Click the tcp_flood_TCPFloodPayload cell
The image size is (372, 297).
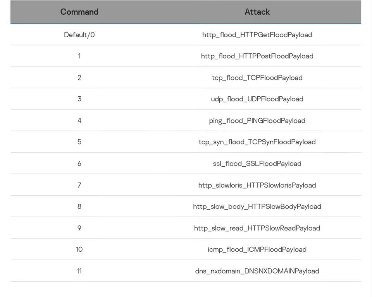pos(257,78)
